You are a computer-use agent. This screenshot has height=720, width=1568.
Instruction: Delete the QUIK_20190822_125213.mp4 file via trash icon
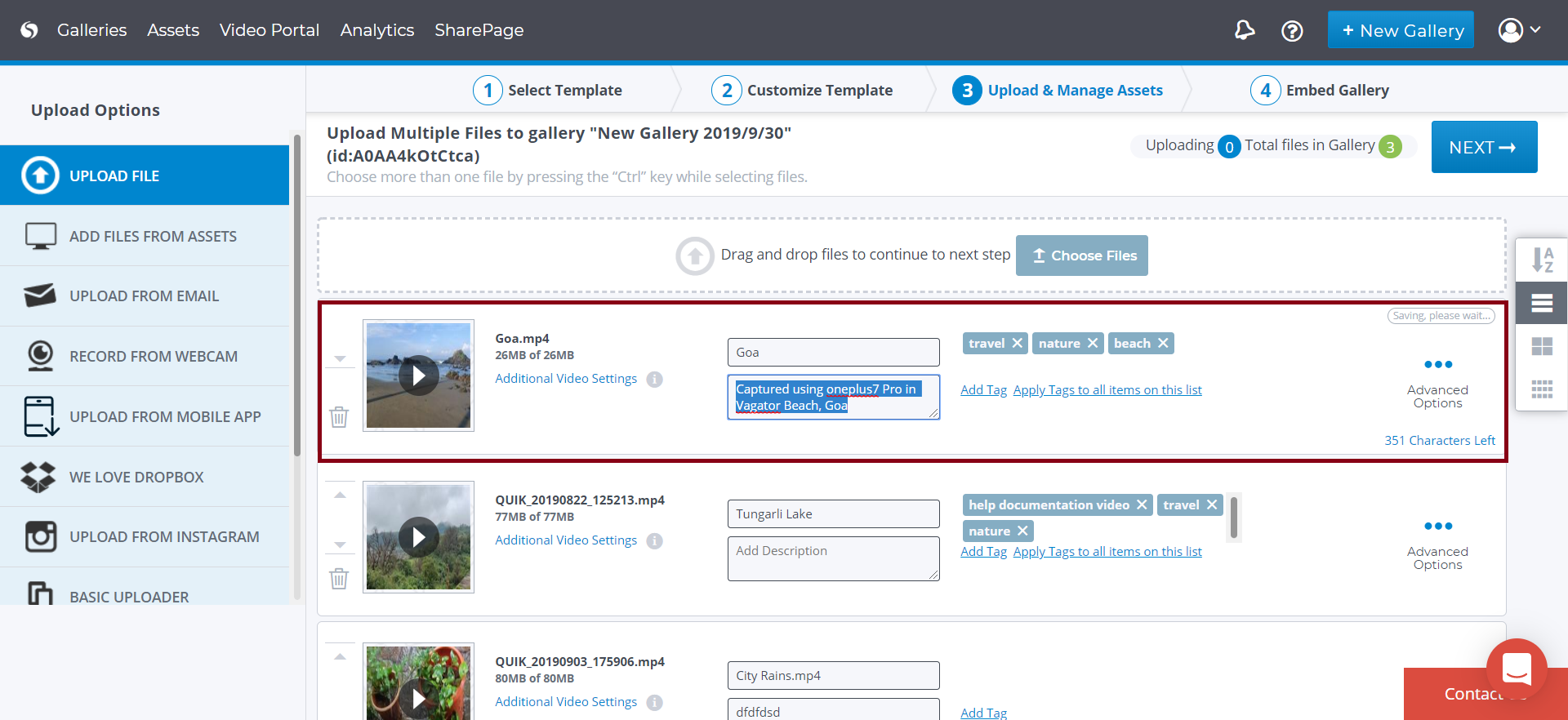(x=339, y=579)
